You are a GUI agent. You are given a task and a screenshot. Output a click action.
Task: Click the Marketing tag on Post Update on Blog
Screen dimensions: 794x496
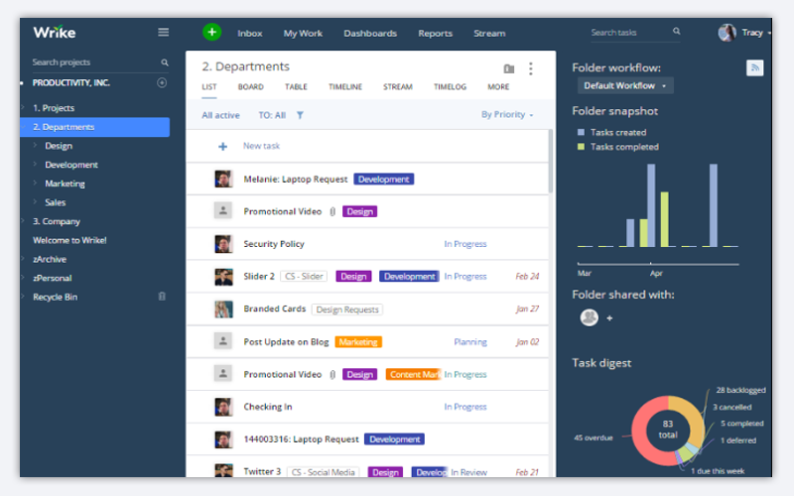[x=358, y=342]
